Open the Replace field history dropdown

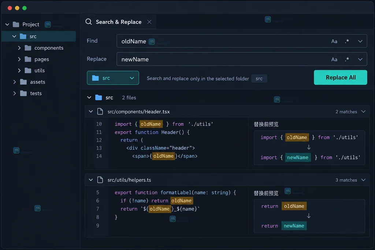[360, 59]
